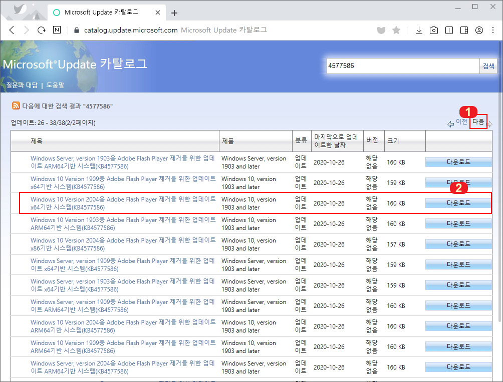The width and height of the screenshot is (503, 382).
Task: Open Windows Server 2004 ARM64 update link
Action: (x=123, y=367)
